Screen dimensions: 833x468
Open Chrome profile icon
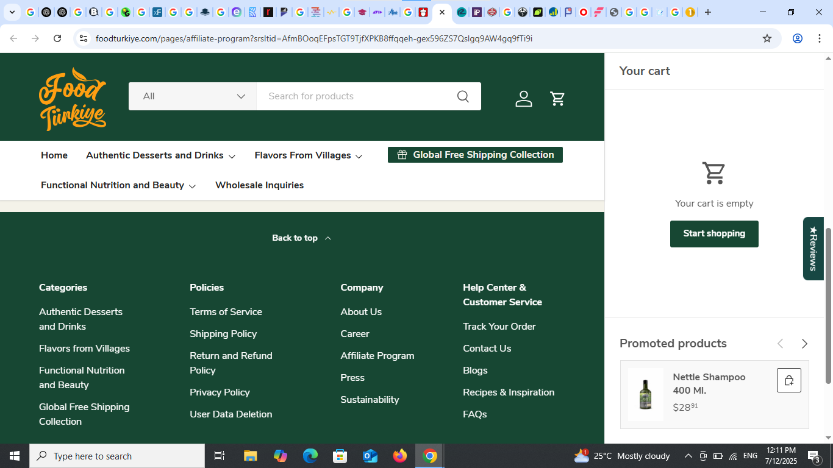pyautogui.click(x=797, y=38)
